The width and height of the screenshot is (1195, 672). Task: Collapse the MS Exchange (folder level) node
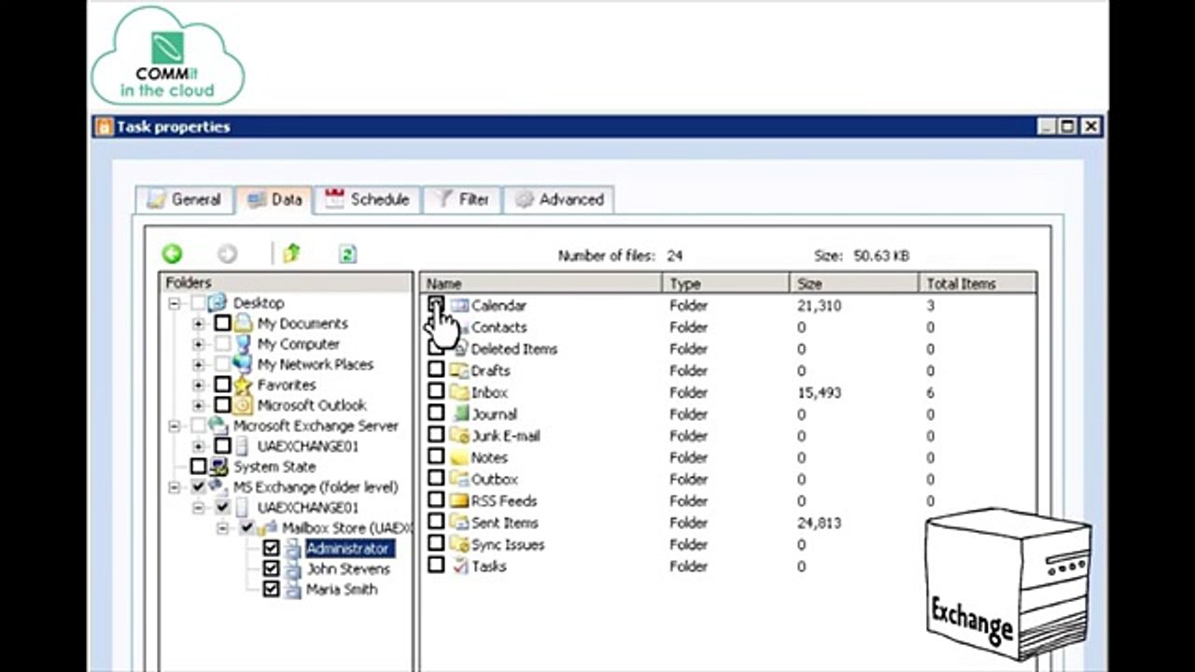174,487
